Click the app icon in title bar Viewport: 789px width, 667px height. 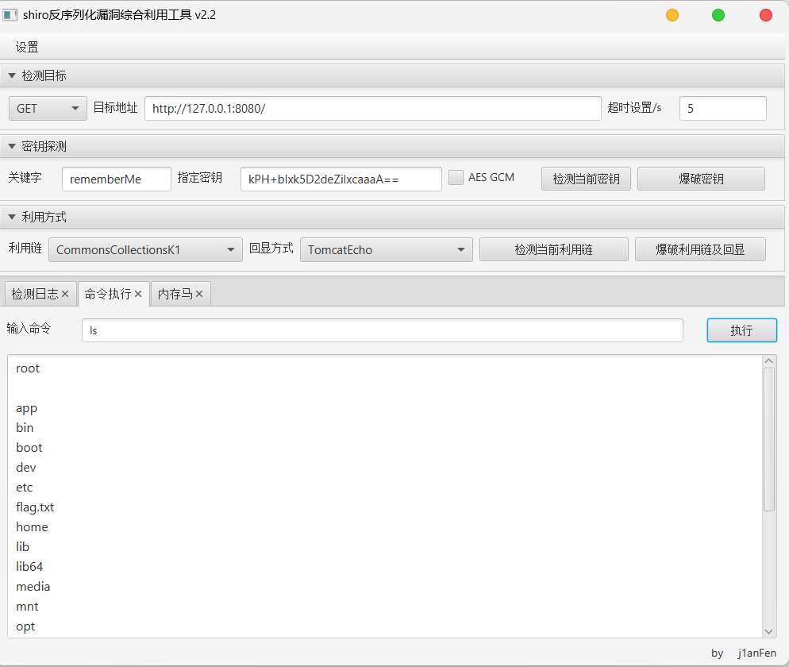point(10,15)
